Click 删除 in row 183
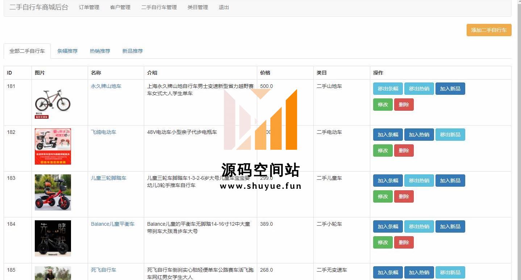 (x=404, y=196)
